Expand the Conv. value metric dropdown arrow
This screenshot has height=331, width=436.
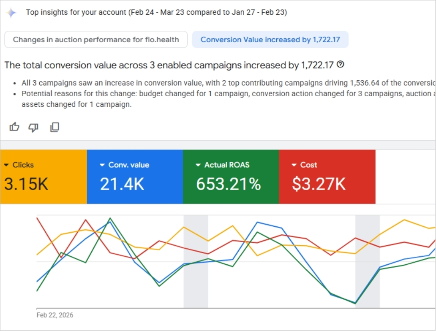pos(102,165)
